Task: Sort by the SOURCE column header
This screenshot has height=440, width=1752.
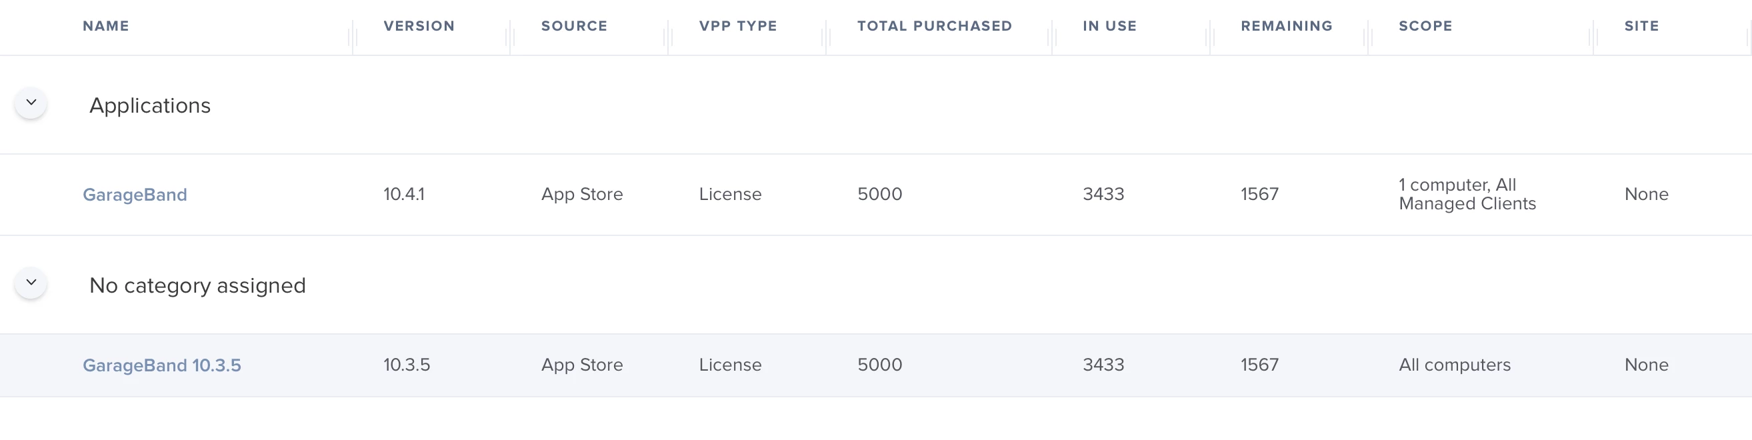Action: point(574,26)
